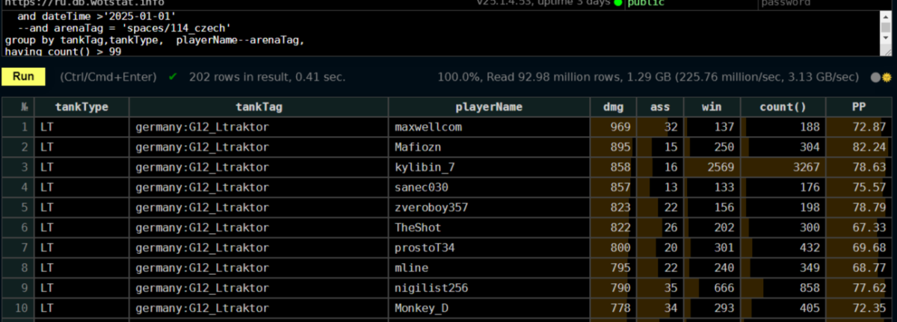Select player name zveroboy357
The height and width of the screenshot is (322, 897).
431,208
